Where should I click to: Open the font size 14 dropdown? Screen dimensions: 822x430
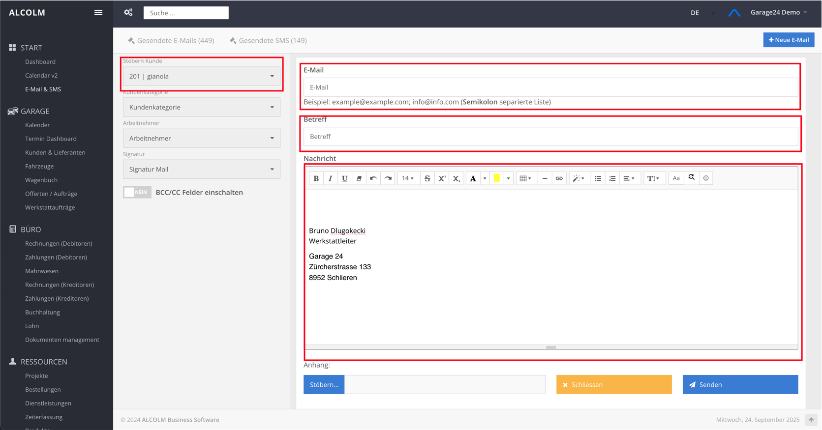point(408,178)
